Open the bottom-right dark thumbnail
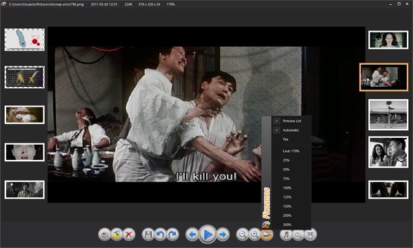Screen dimensions: 413x248 coord(388,189)
